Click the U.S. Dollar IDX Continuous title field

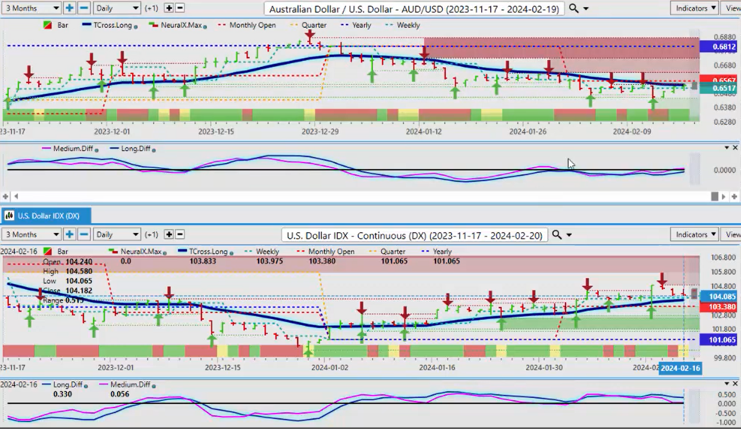point(414,235)
